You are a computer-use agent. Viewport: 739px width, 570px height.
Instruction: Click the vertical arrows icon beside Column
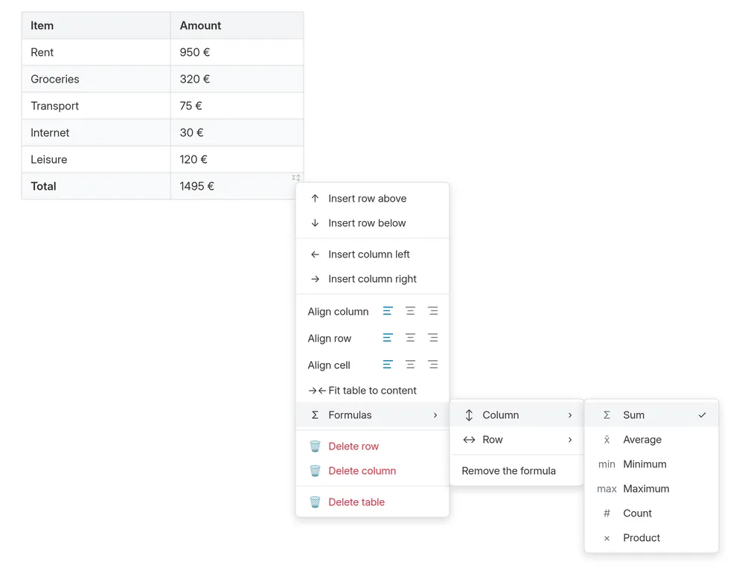point(469,415)
